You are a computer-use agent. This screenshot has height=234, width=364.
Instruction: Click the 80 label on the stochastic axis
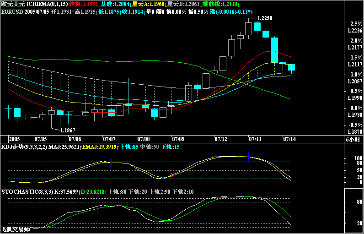[x=360, y=202]
